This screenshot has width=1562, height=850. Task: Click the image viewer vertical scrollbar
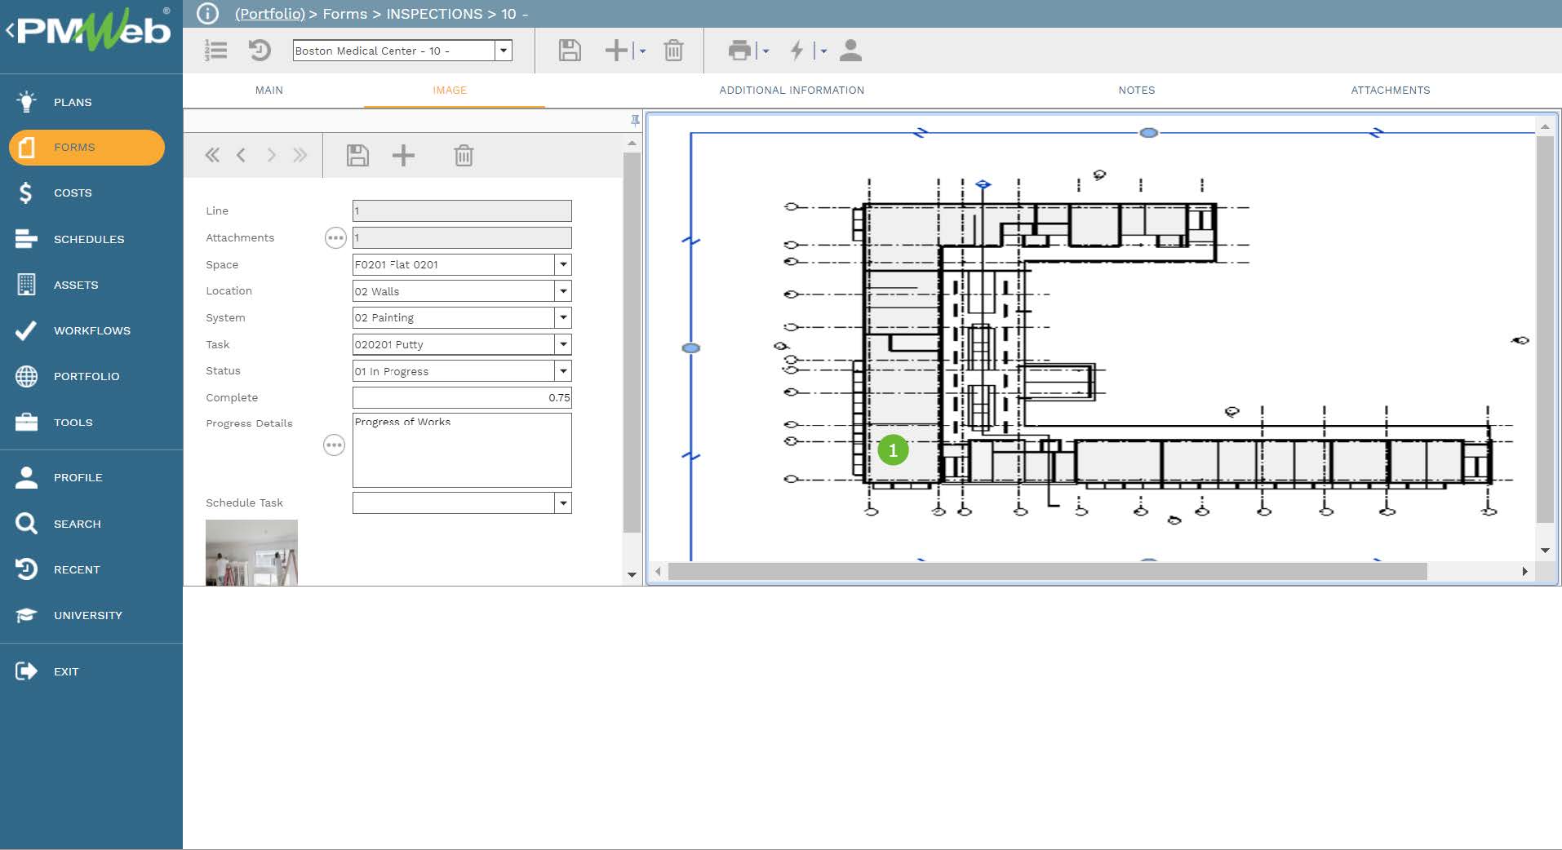(1545, 330)
